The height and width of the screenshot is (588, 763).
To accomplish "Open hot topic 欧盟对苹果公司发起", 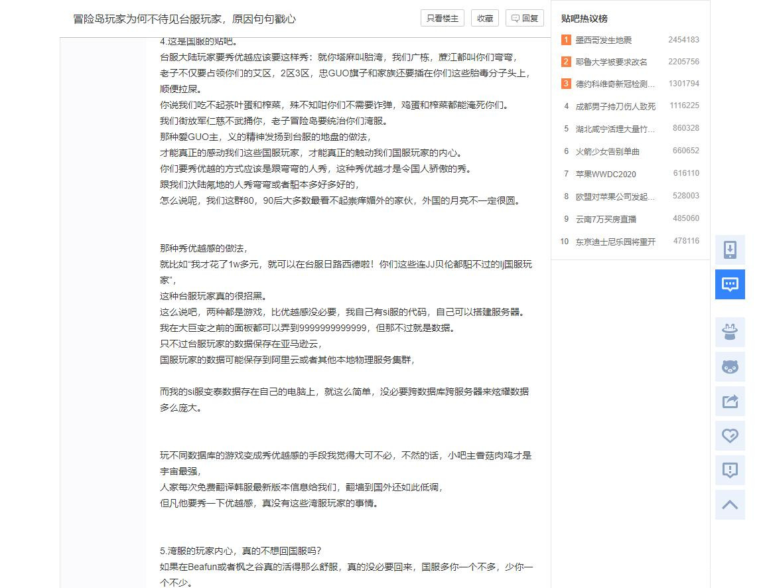I will 615,196.
